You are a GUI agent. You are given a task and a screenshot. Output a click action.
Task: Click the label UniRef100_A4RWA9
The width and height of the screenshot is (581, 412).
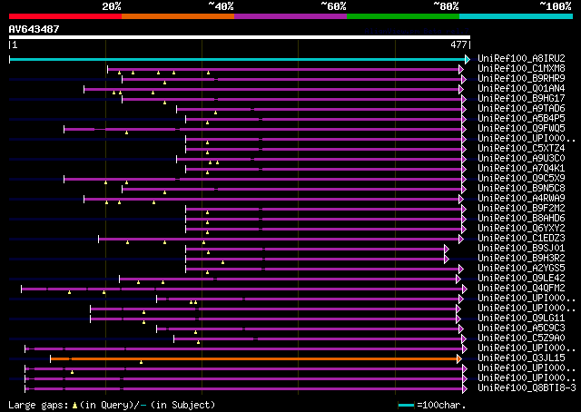click(521, 199)
